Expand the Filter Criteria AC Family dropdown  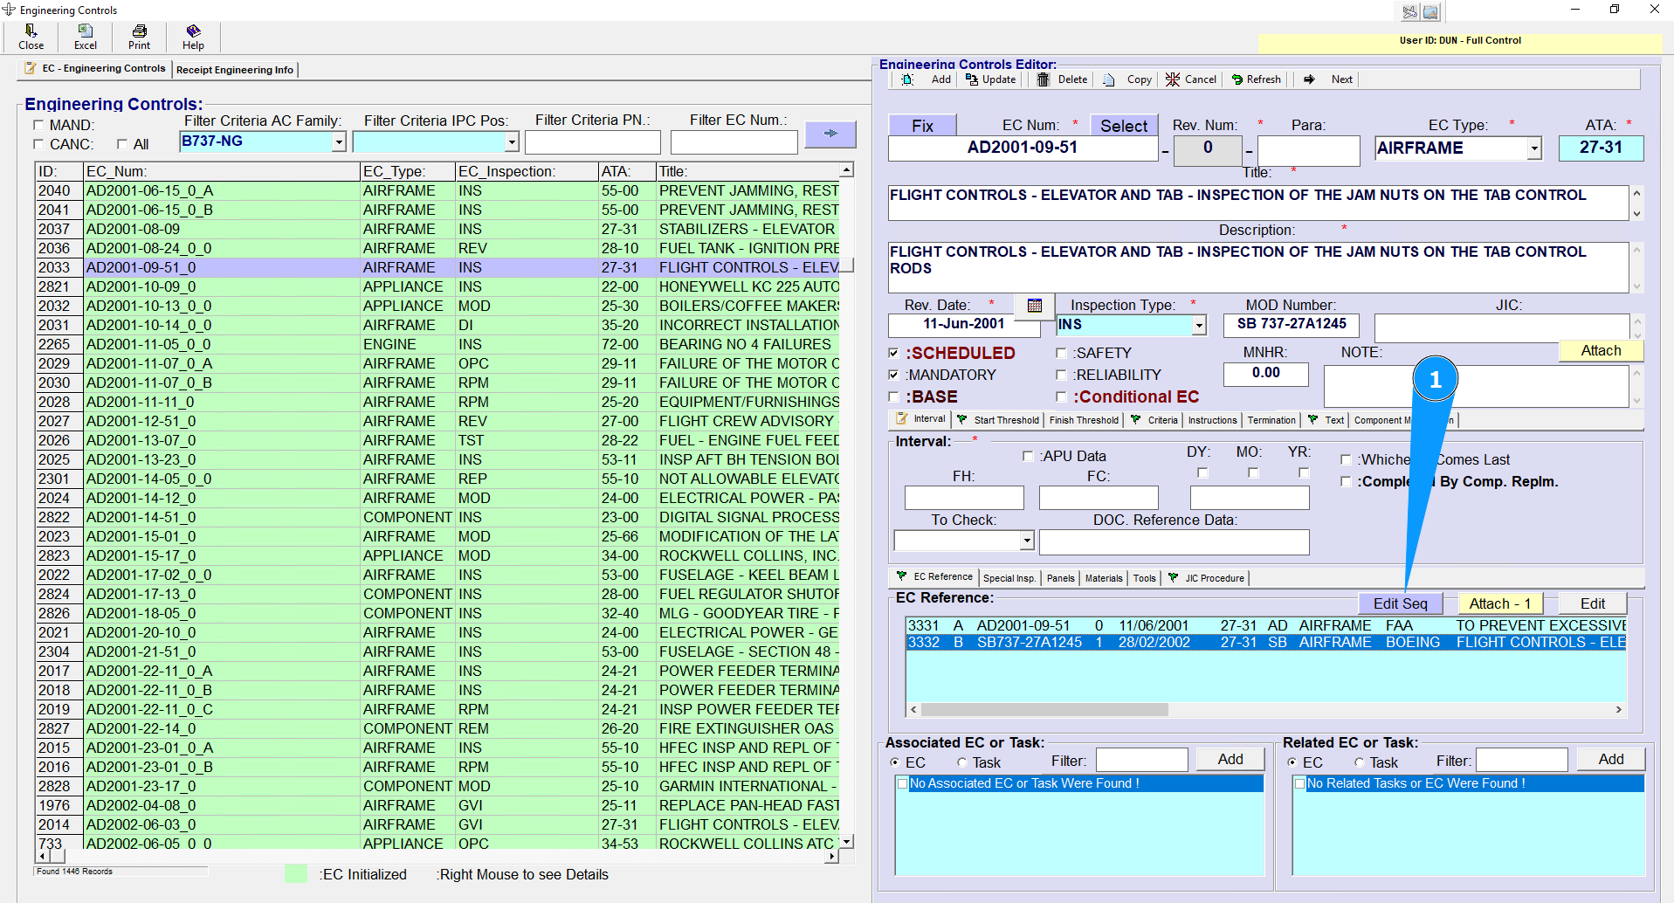tap(339, 142)
